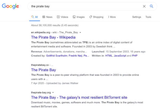Open 'The Pirate Bay - Wikipedia' result
The width and height of the screenshot is (160, 109).
tap(53, 37)
